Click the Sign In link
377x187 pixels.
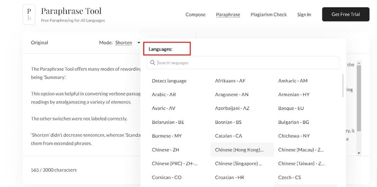(304, 15)
